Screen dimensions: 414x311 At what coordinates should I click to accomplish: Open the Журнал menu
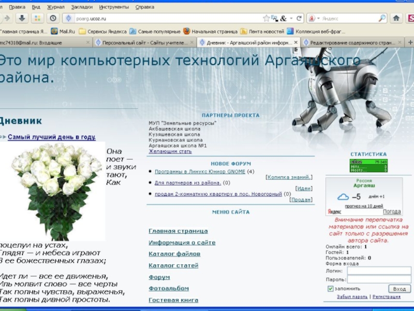click(x=56, y=7)
